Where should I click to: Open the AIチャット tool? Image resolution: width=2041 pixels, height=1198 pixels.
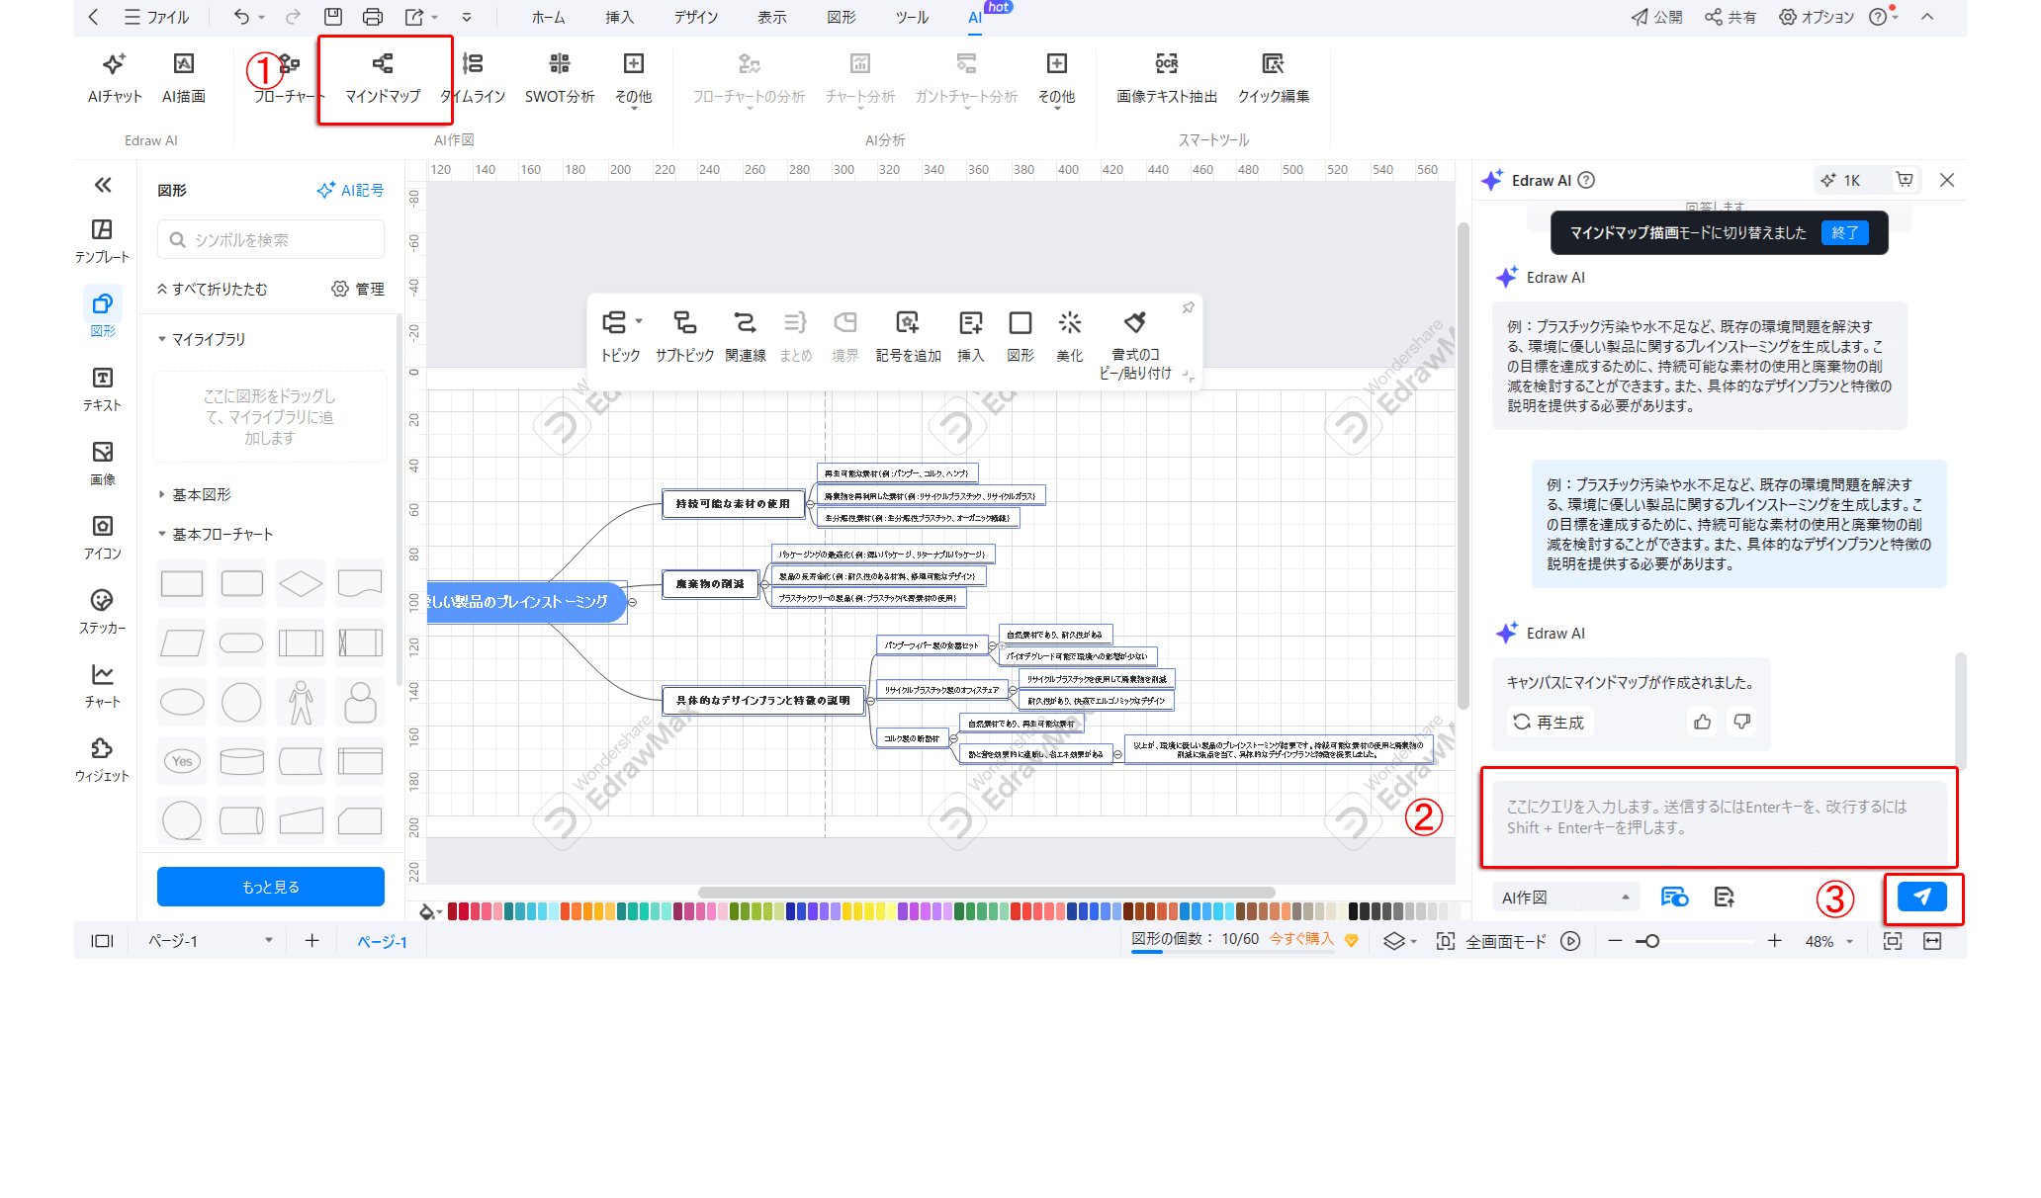115,77
